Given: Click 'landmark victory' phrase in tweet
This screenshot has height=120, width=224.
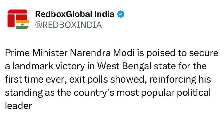Looking at the screenshot, I should click(x=48, y=66).
